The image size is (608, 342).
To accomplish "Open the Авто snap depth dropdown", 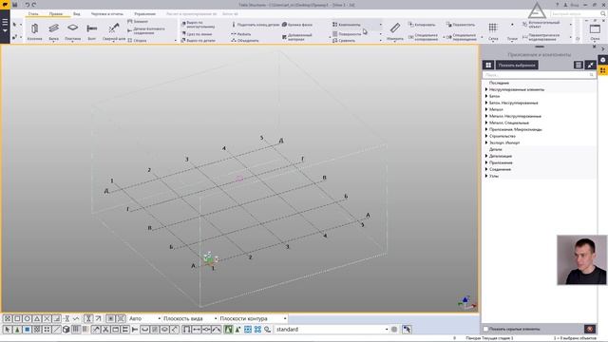I will point(144,318).
